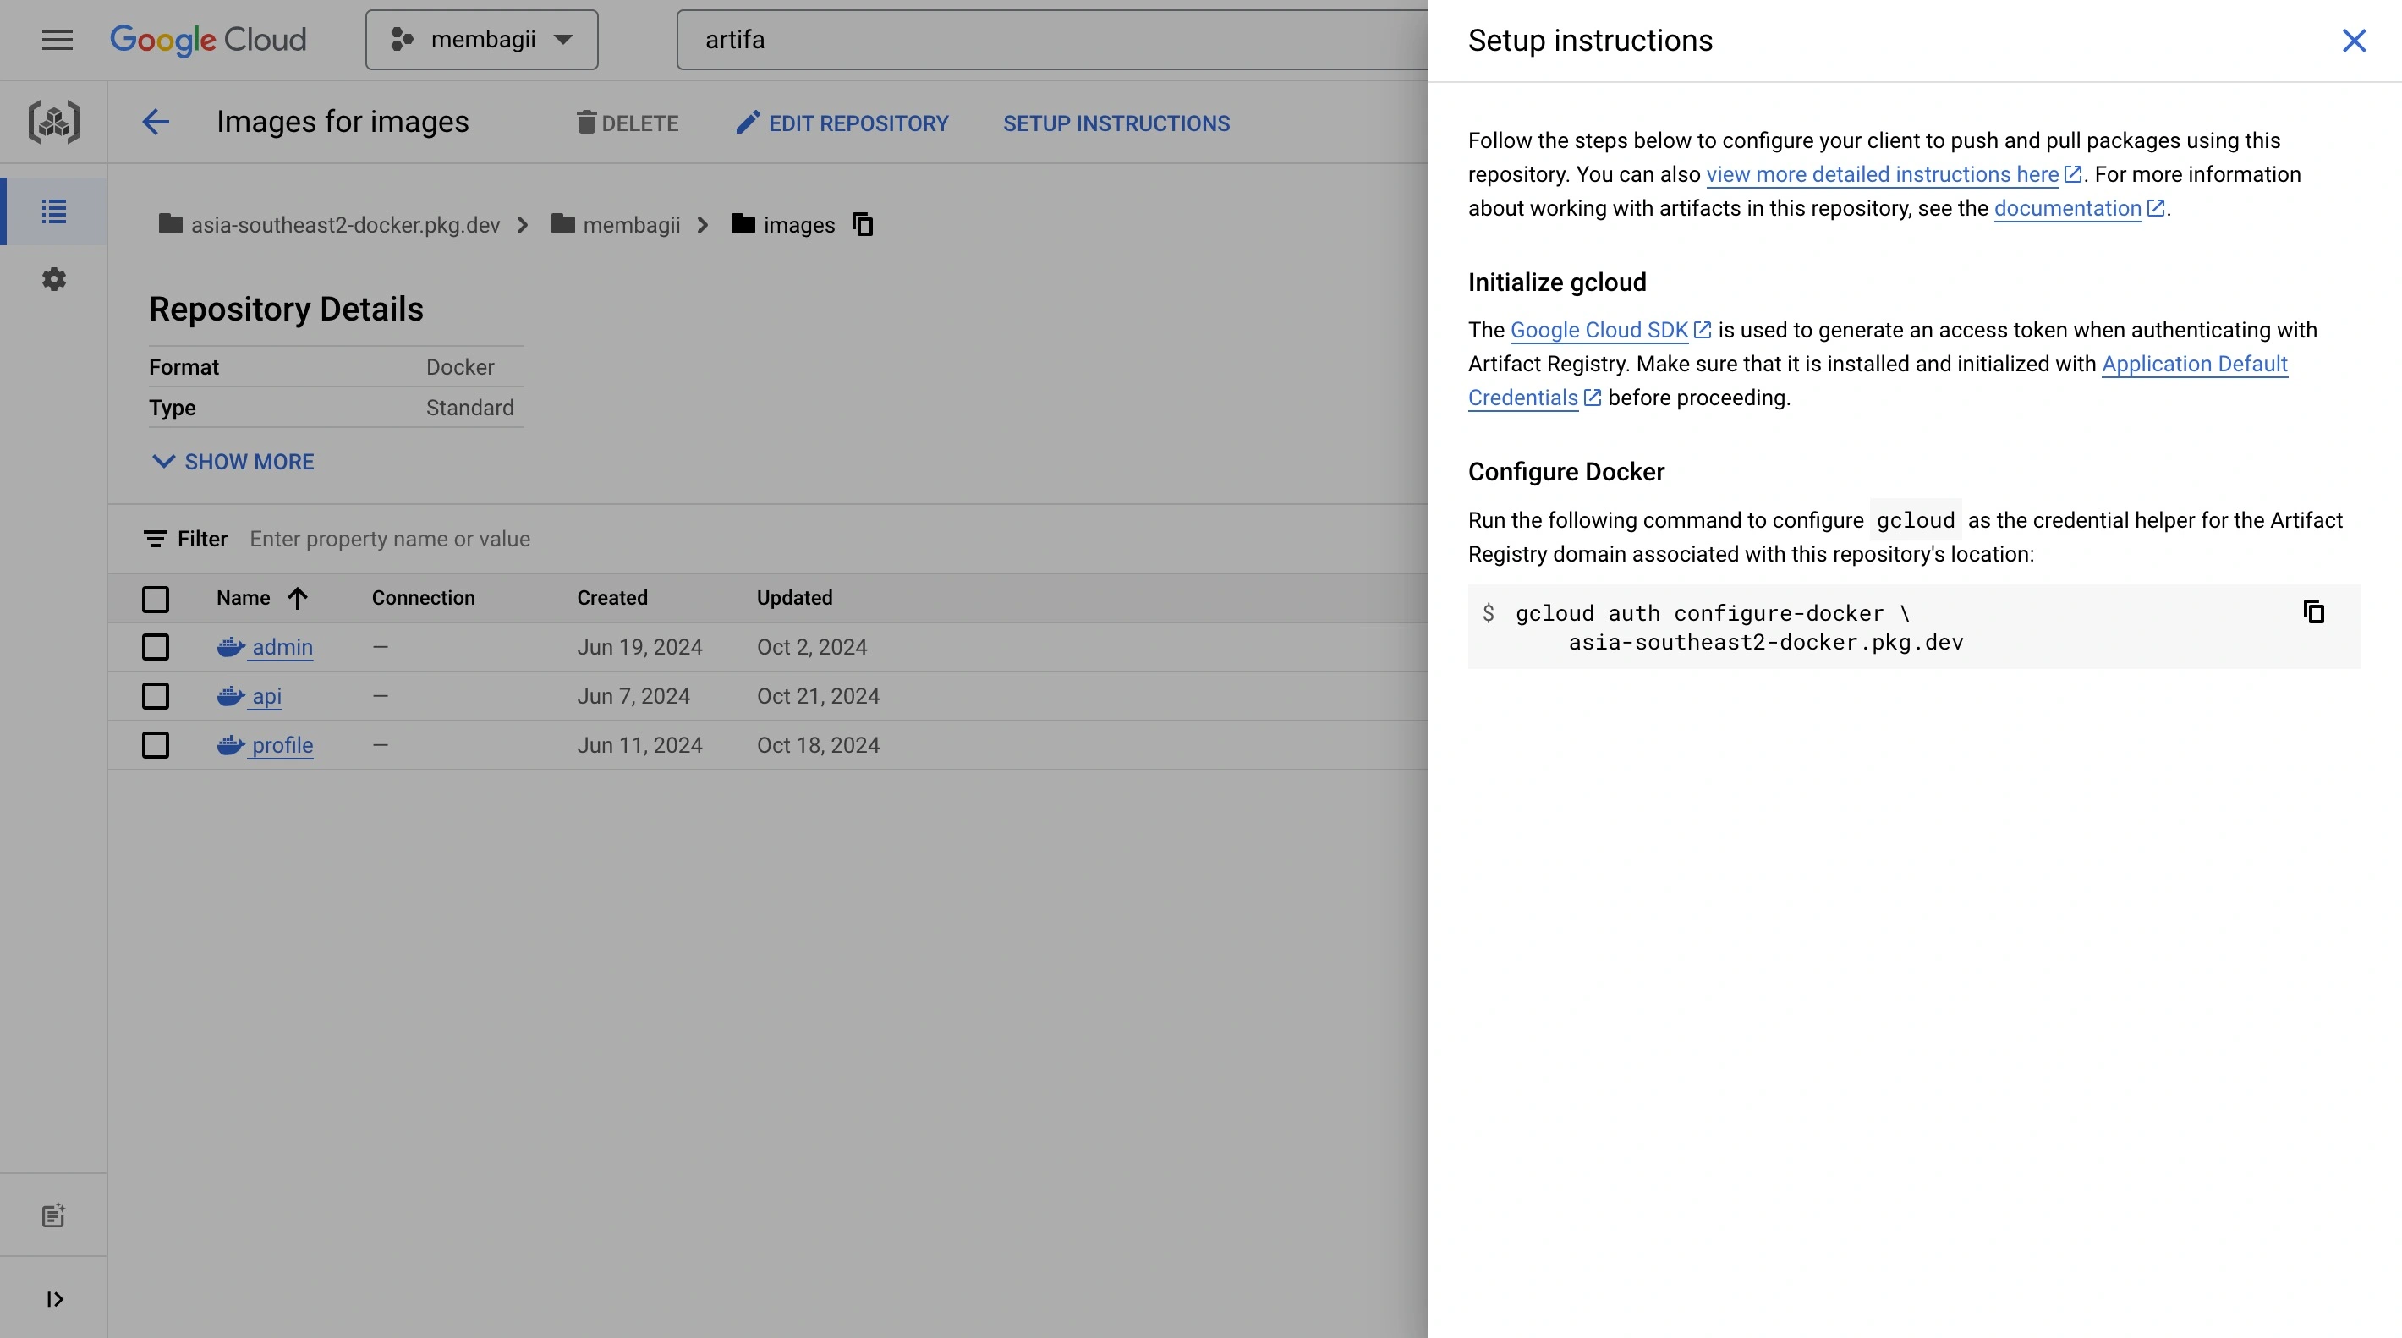Image resolution: width=2402 pixels, height=1338 pixels.
Task: Check the api image row checkbox
Action: pyautogui.click(x=156, y=697)
